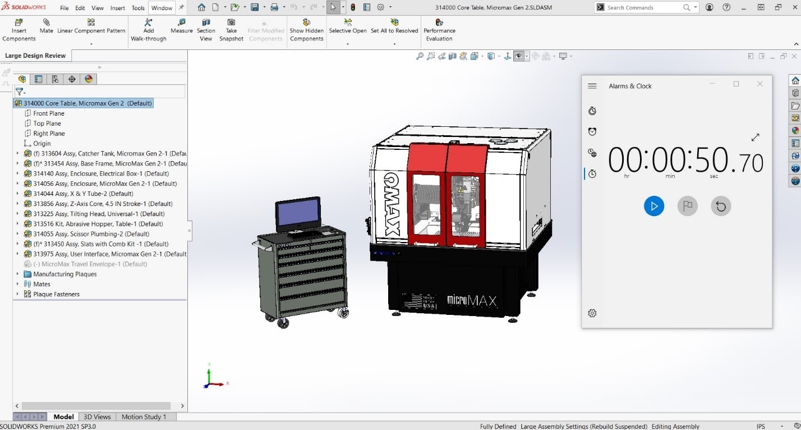Start the Add Walk-through command

[149, 30]
